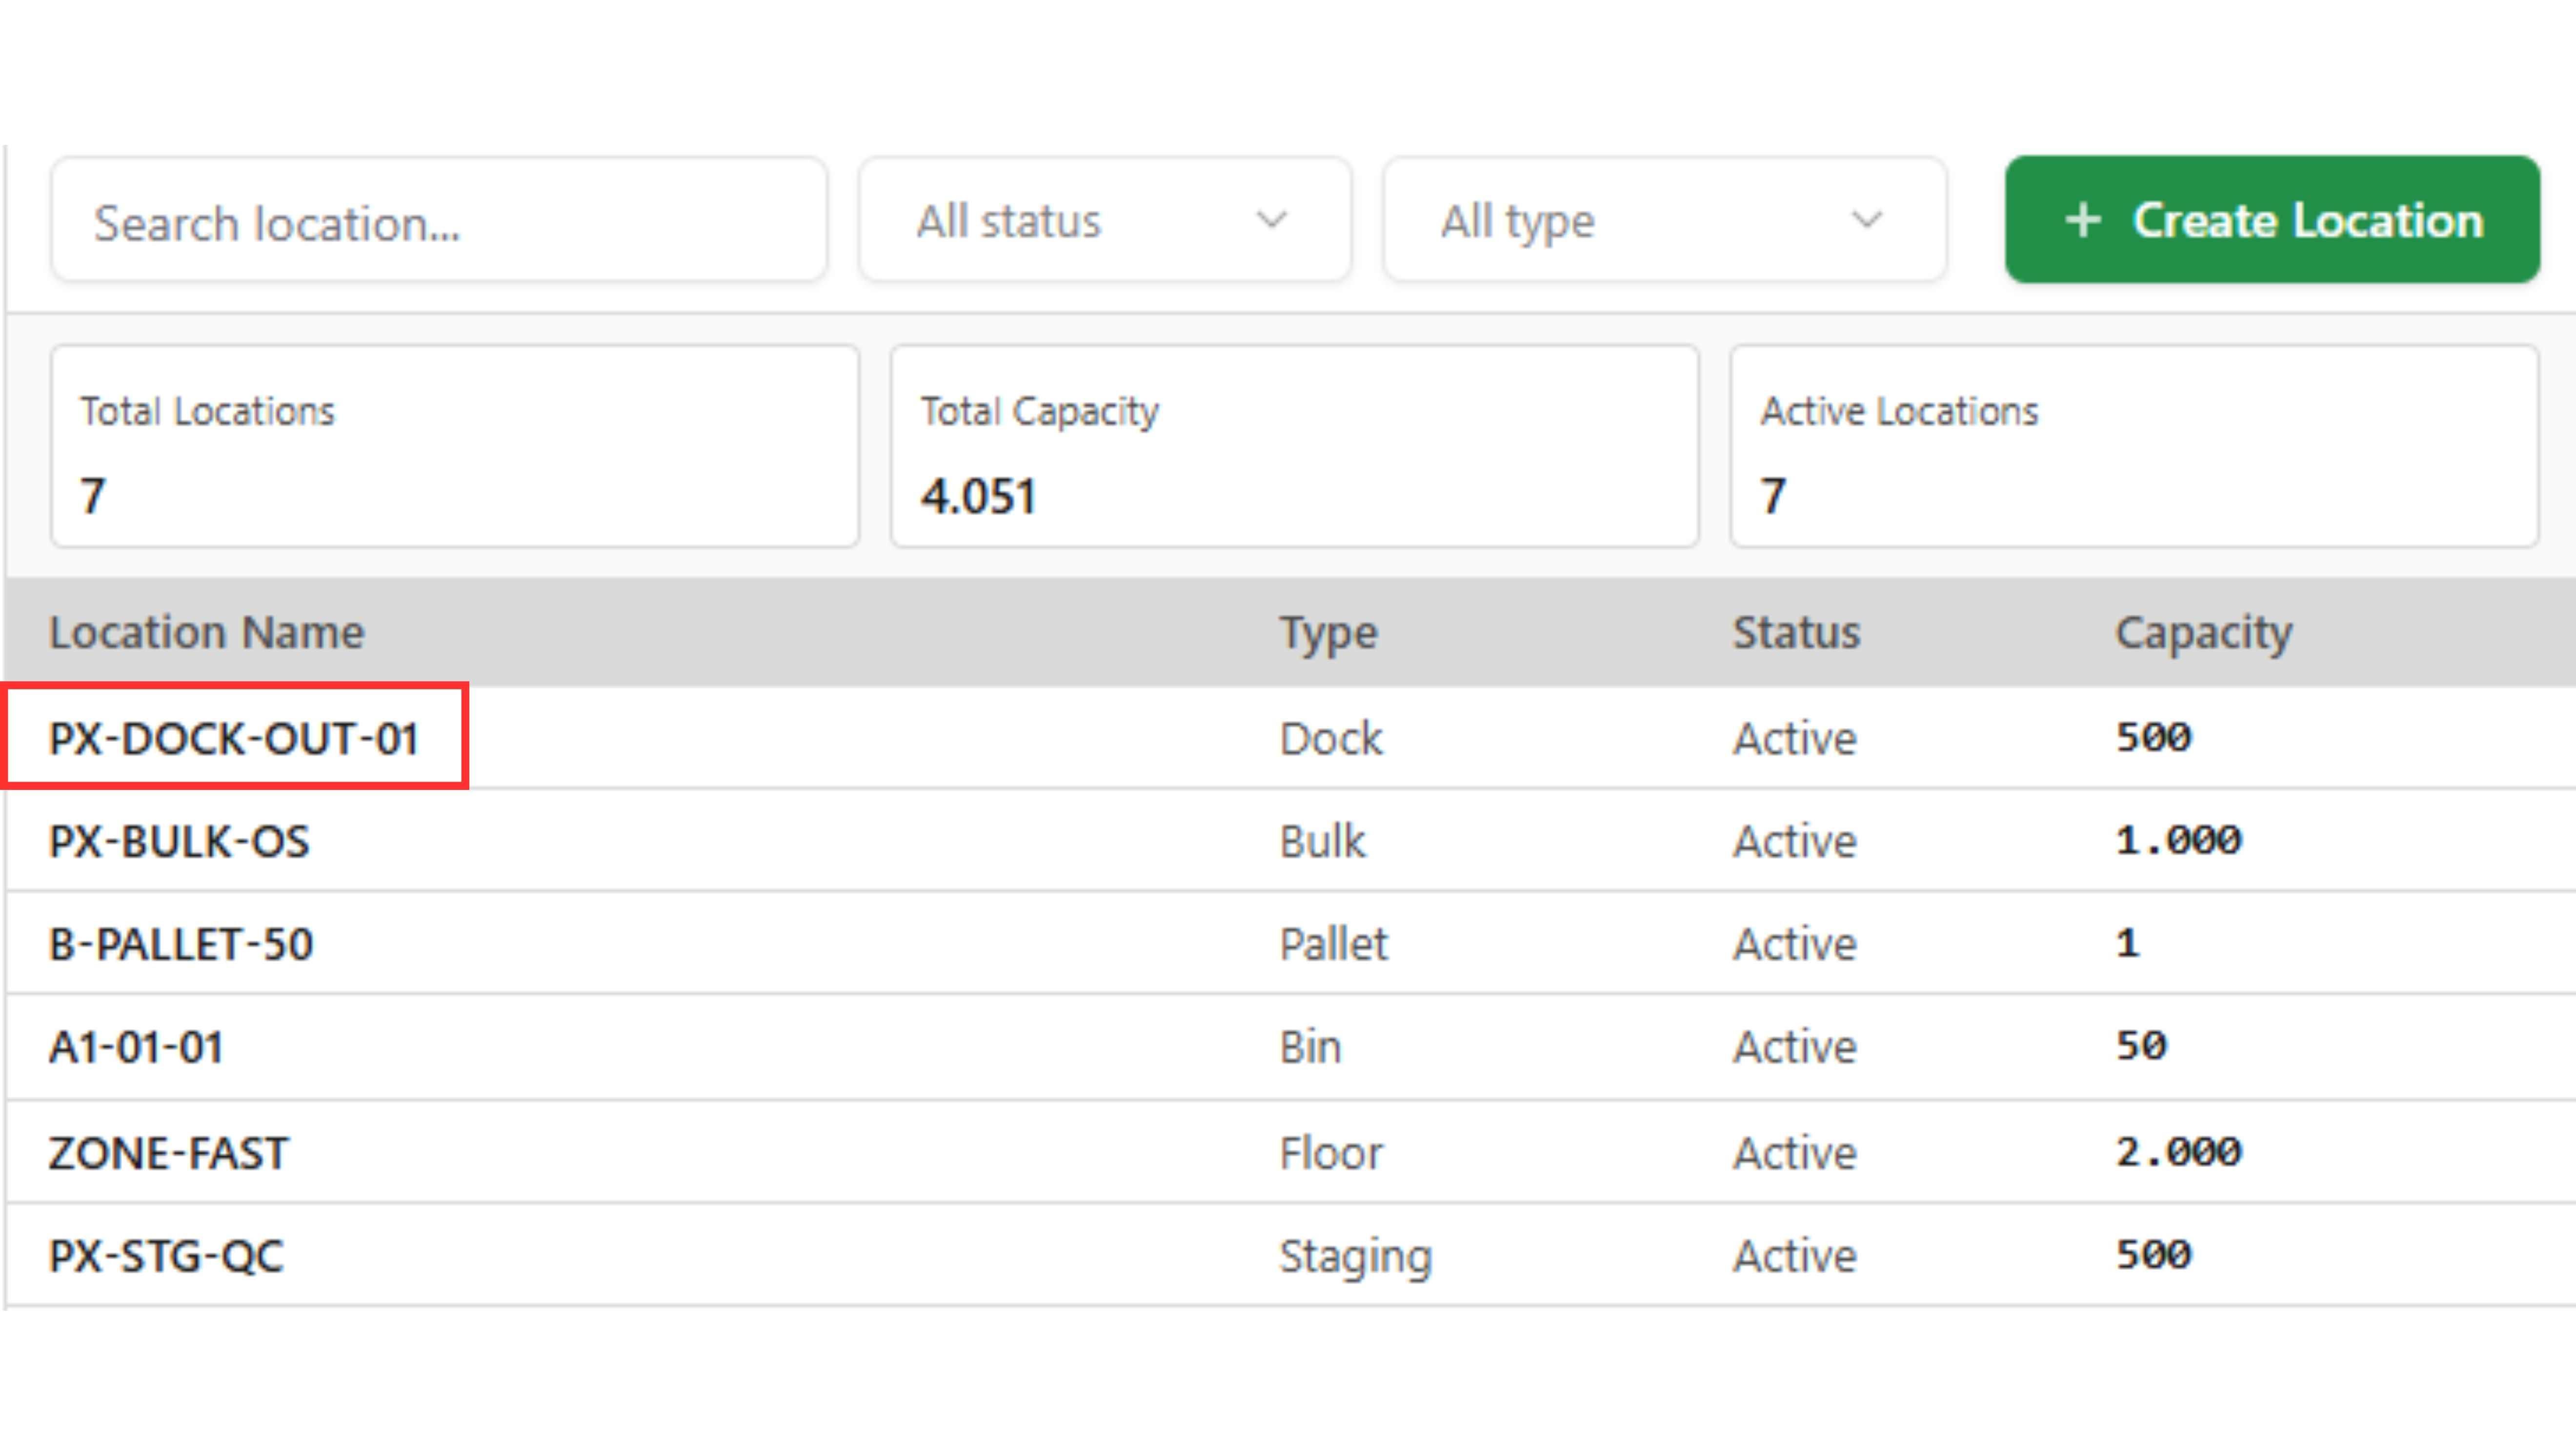The width and height of the screenshot is (2576, 1449).
Task: Click the Total Locations summary card
Action: coord(455,447)
